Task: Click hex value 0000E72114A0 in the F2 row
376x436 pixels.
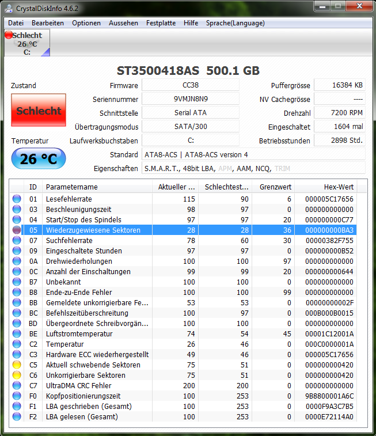Action: pyautogui.click(x=329, y=417)
